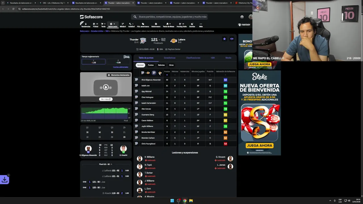This screenshot has width=363, height=204.
Task: Select the Fút. americano sport icon
Action: [143, 25]
